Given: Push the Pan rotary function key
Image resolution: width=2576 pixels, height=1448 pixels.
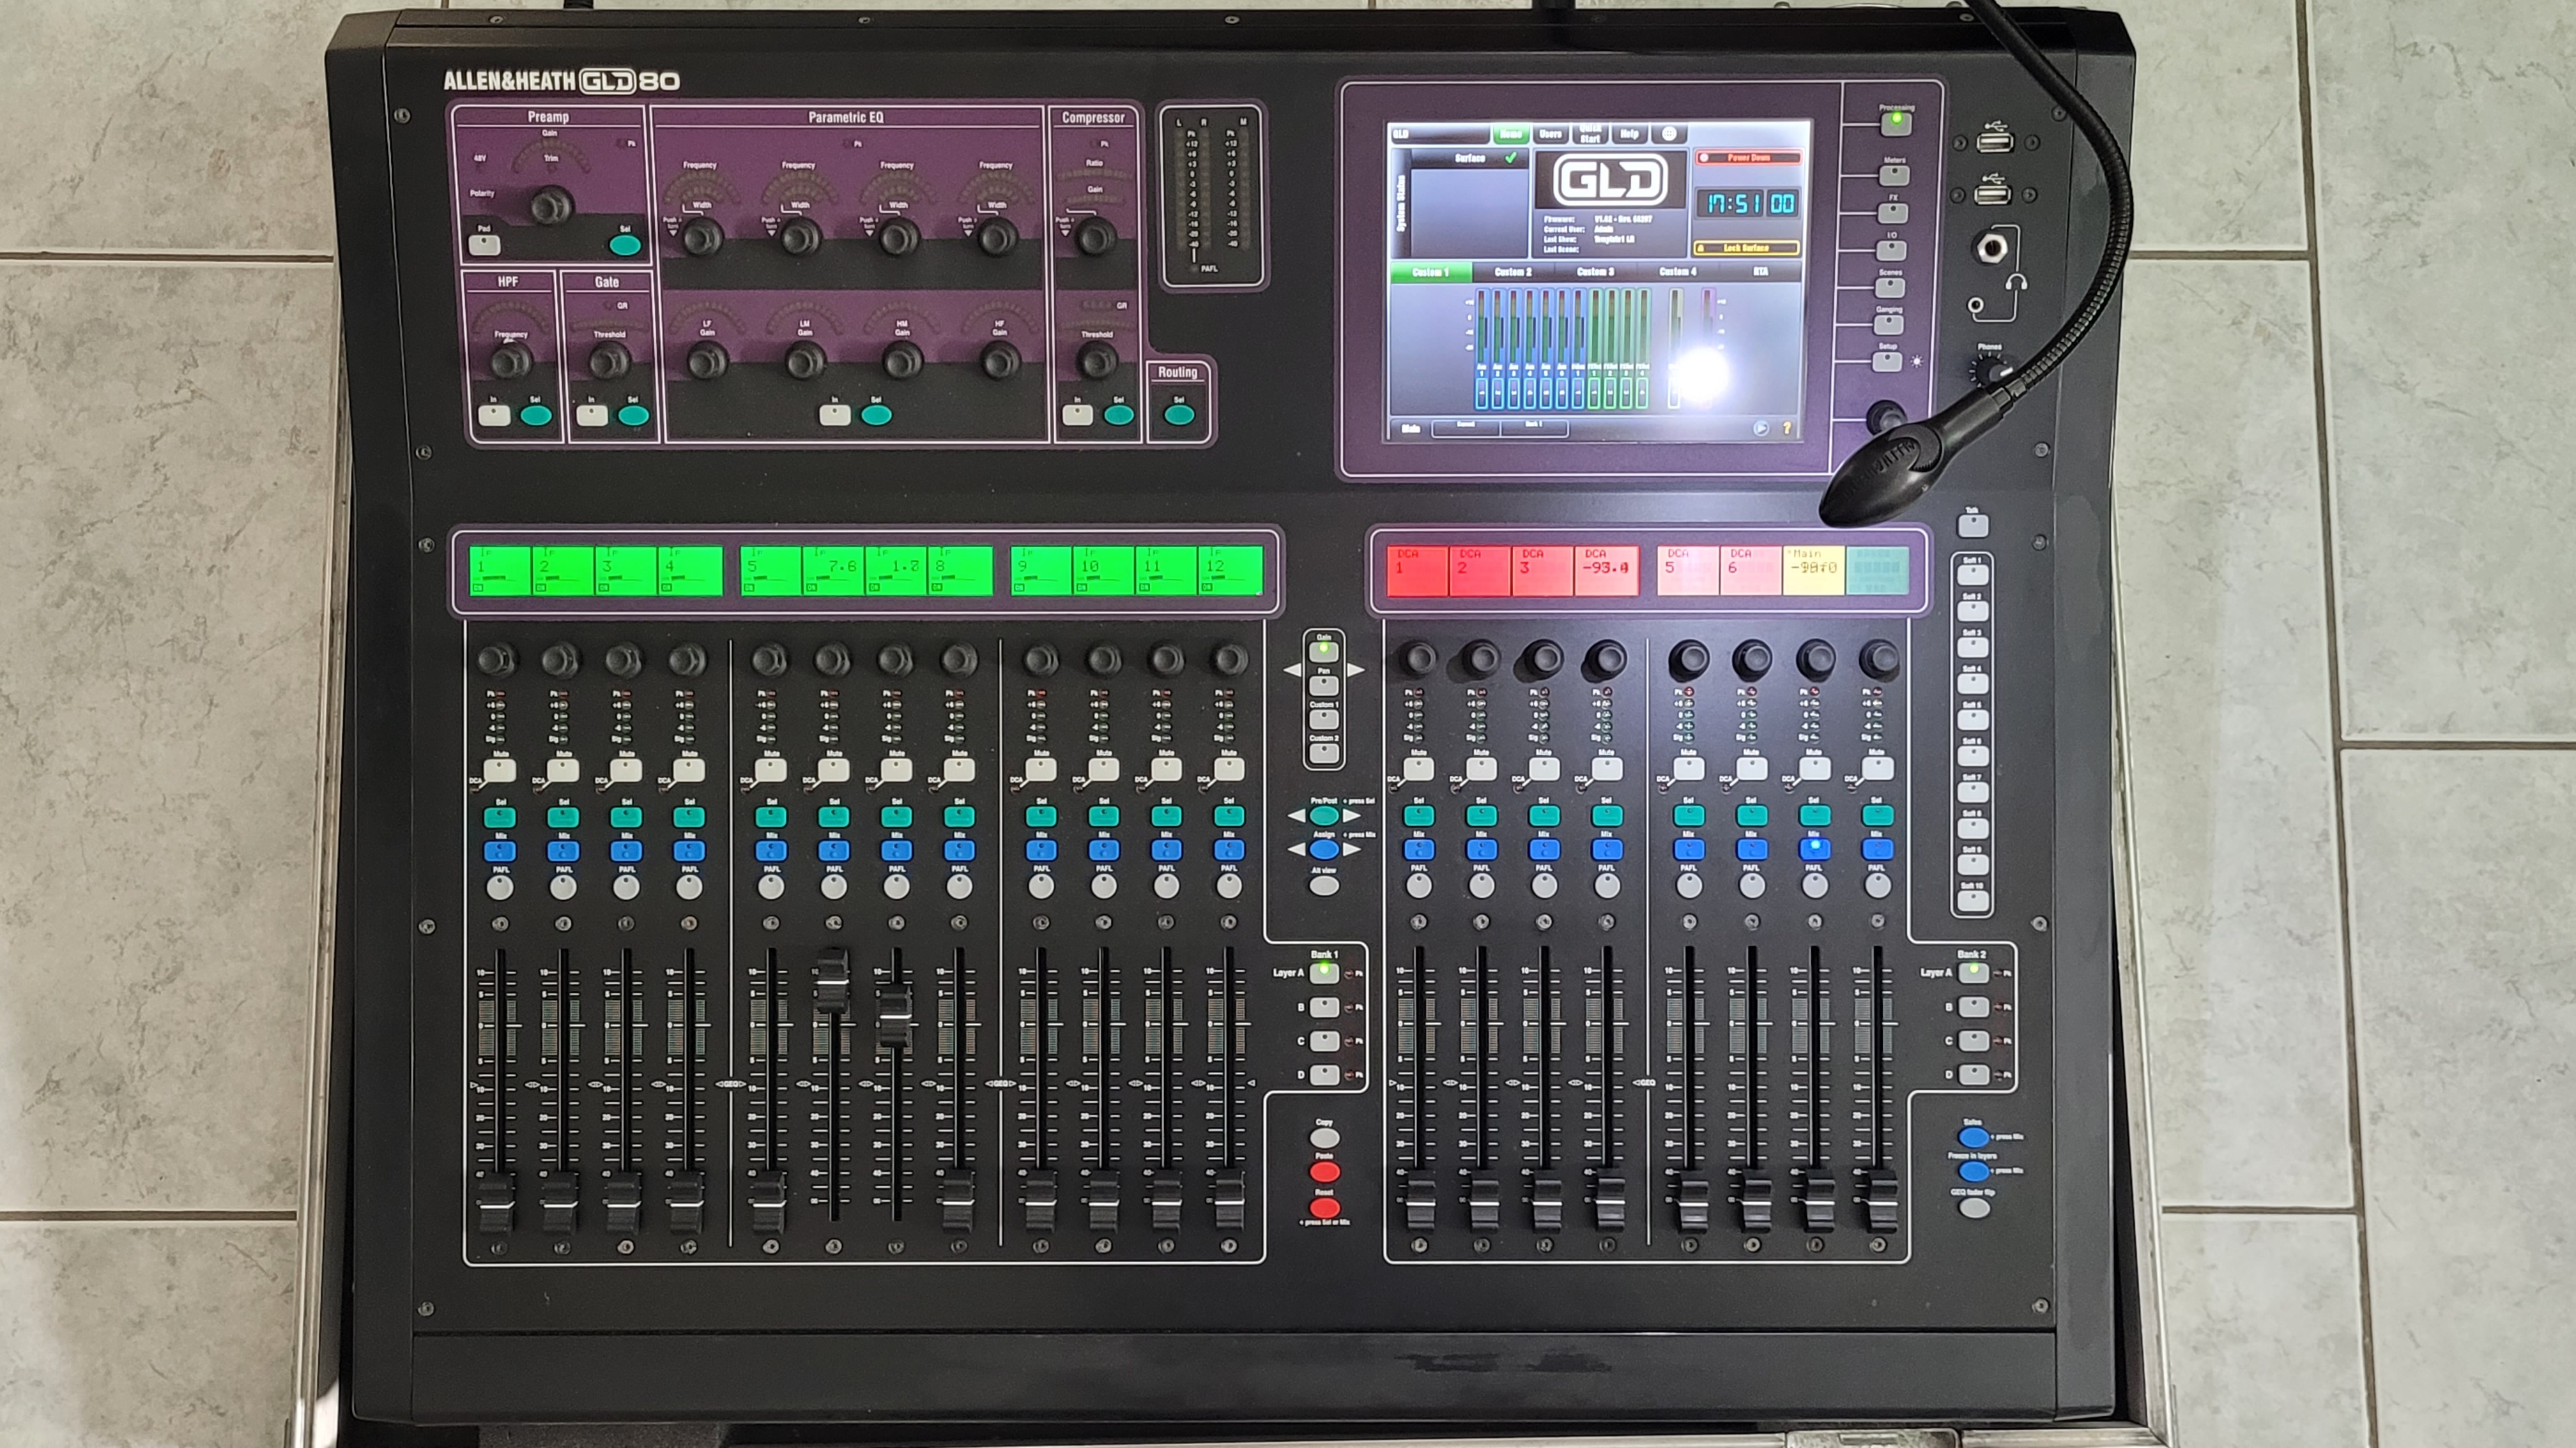Looking at the screenshot, I should [x=1324, y=686].
